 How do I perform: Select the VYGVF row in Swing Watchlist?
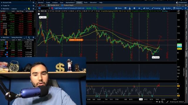(17, 50)
